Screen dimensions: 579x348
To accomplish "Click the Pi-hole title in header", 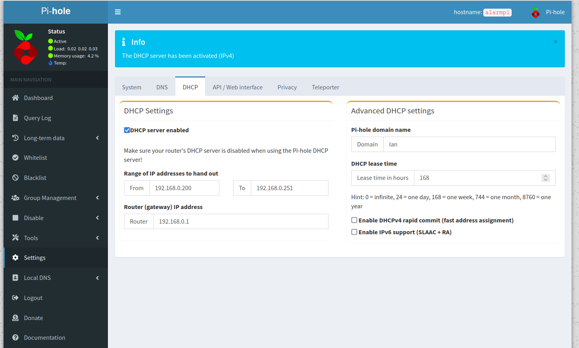I will pos(56,11).
